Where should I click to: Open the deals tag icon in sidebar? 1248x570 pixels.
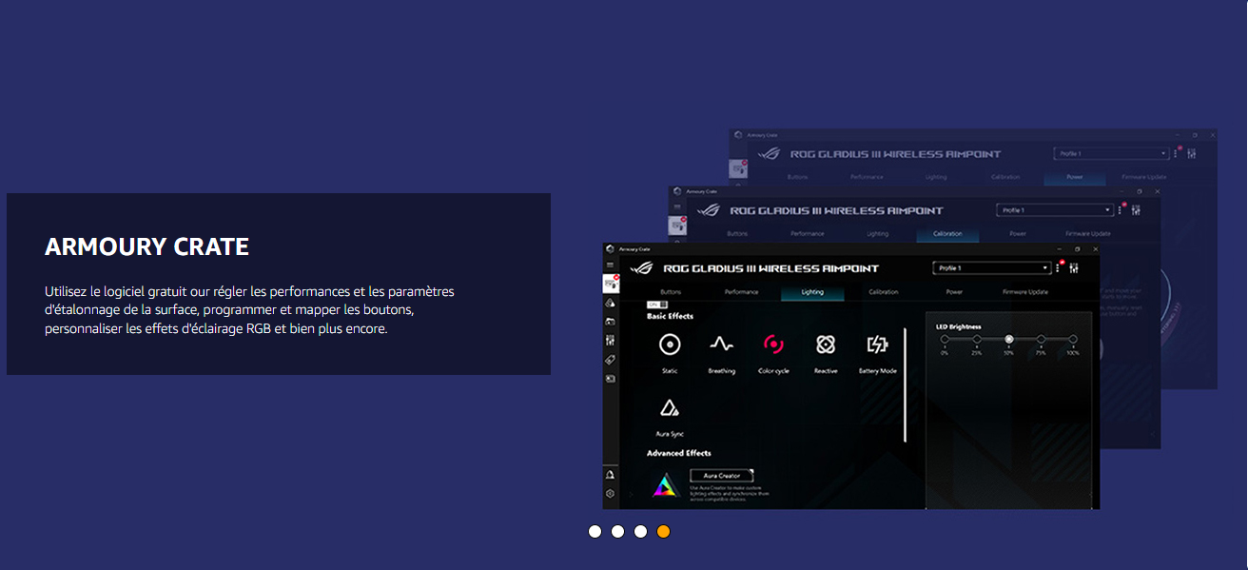[x=611, y=360]
